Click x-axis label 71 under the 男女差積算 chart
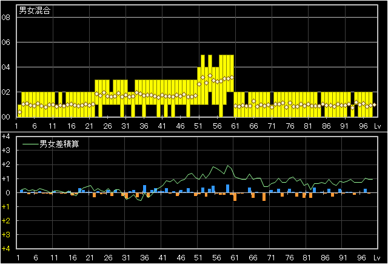 coord(271,258)
